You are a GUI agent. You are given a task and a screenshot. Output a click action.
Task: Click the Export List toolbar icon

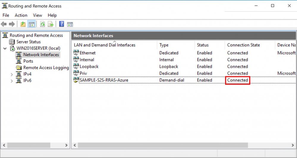point(51,24)
